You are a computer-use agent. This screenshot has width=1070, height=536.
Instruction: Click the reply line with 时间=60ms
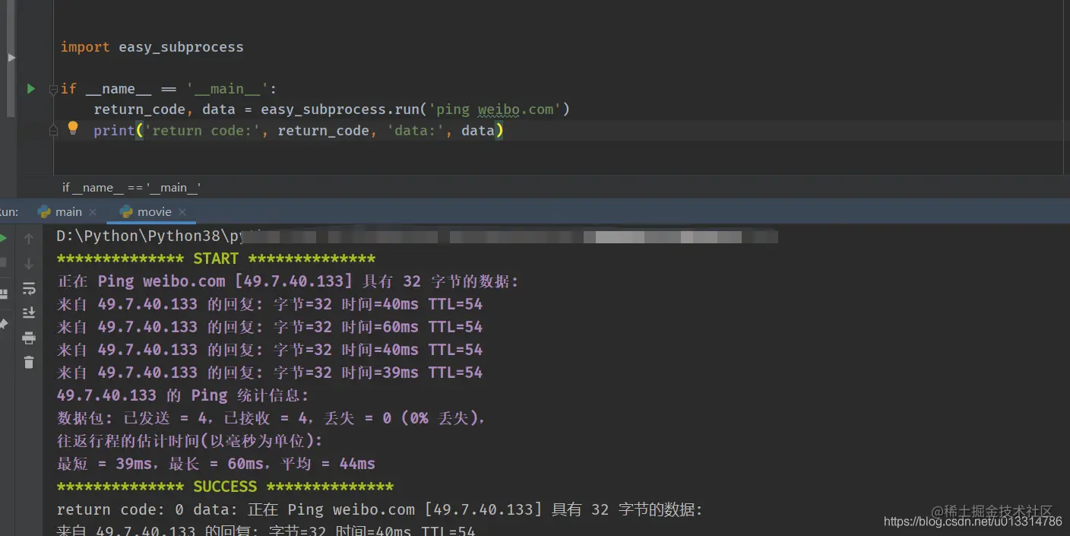pos(270,327)
